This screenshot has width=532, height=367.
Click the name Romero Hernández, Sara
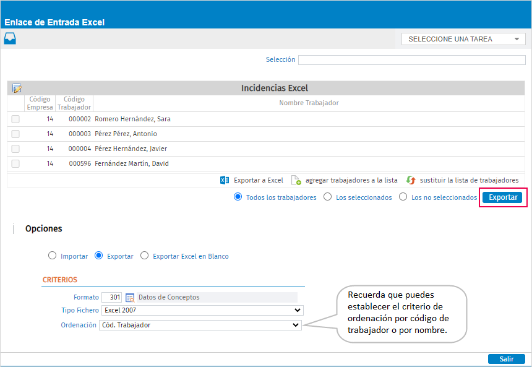[132, 119]
